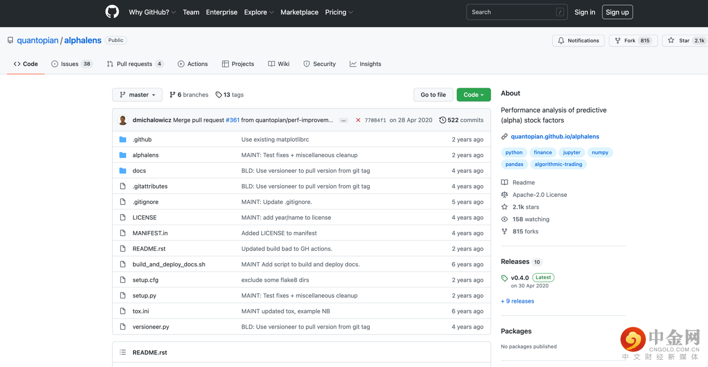The height and width of the screenshot is (367, 708).
Task: Open the Pull requests tab
Action: (135, 64)
